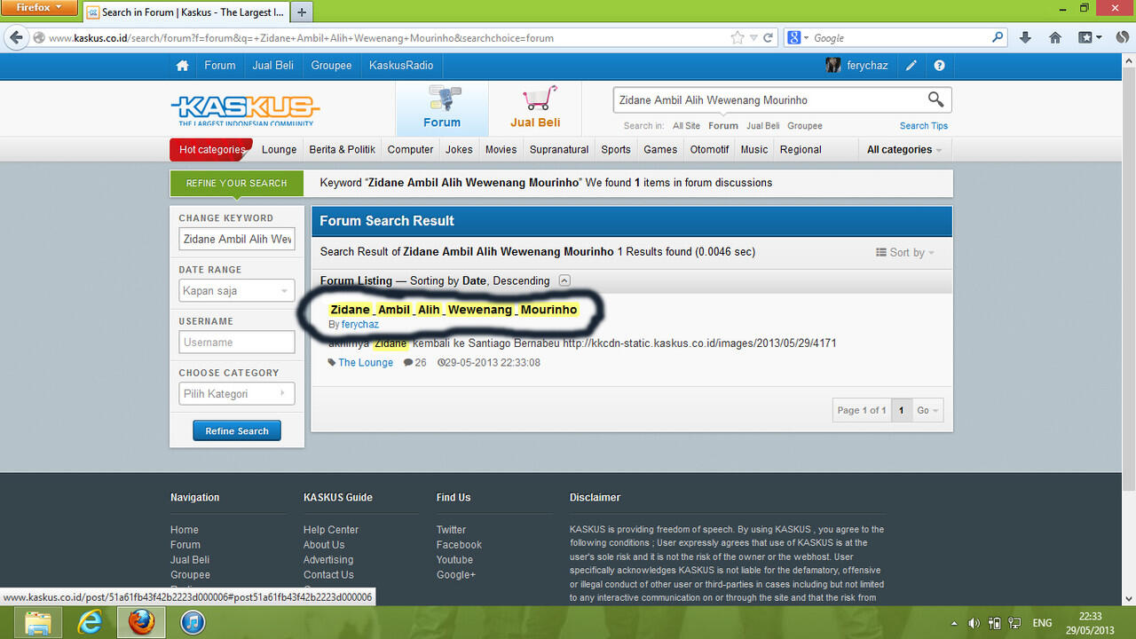Open the author ferychaz profile link
This screenshot has height=639, width=1136.
360,325
